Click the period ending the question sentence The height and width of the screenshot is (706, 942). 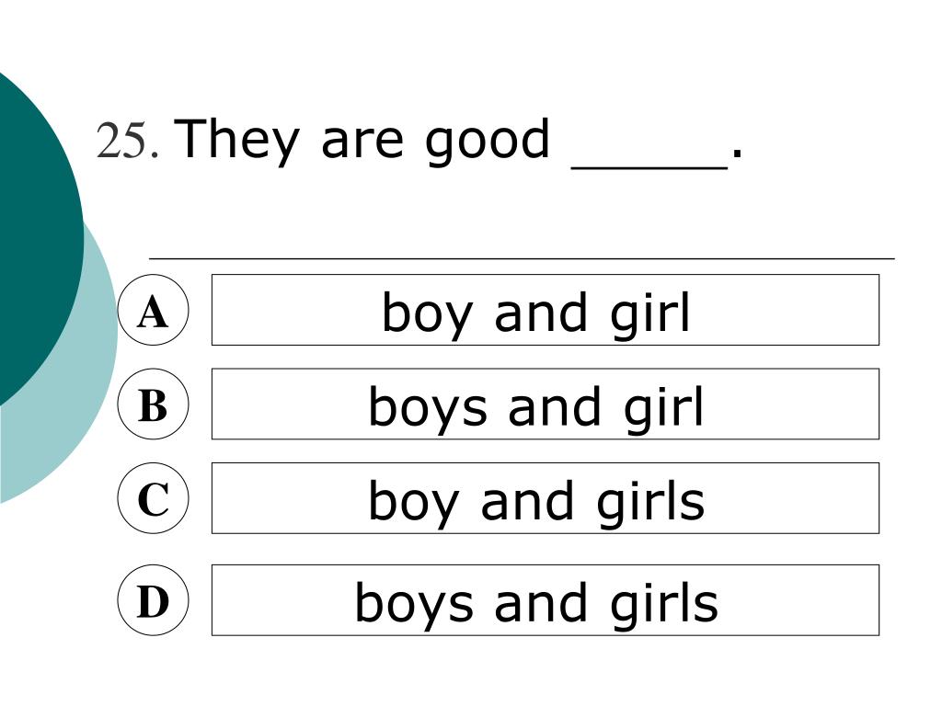coord(737,154)
